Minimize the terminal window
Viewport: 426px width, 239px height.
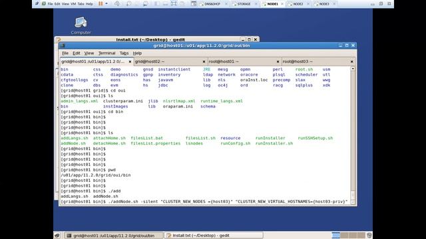[x=340, y=46]
